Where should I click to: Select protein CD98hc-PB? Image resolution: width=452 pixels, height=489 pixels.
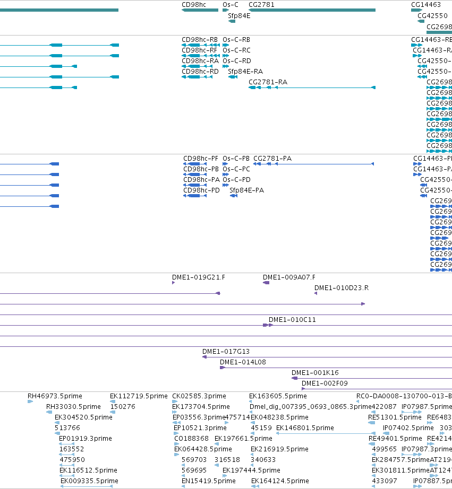[201, 169]
